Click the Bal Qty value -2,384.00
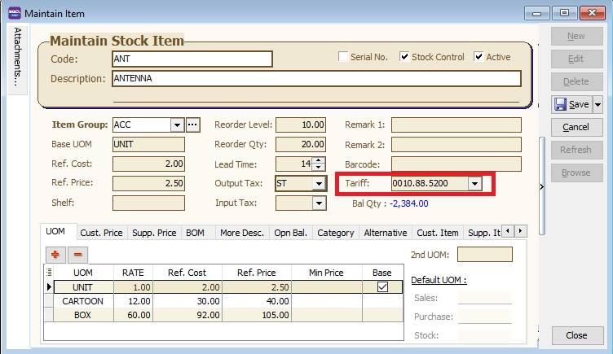The image size is (613, 354). click(409, 203)
